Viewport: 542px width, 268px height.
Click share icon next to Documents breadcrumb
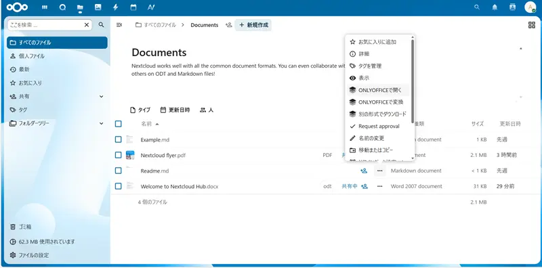(228, 25)
